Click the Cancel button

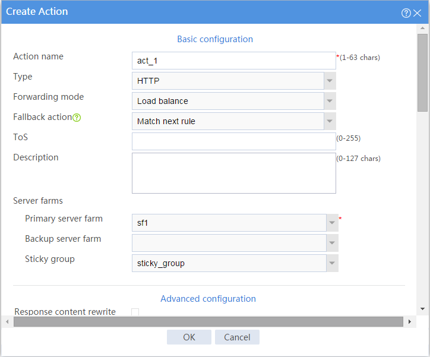click(237, 337)
